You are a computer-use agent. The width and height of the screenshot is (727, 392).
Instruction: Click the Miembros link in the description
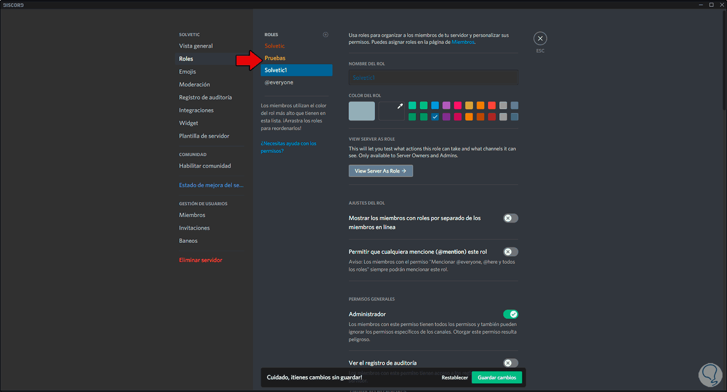tap(463, 42)
